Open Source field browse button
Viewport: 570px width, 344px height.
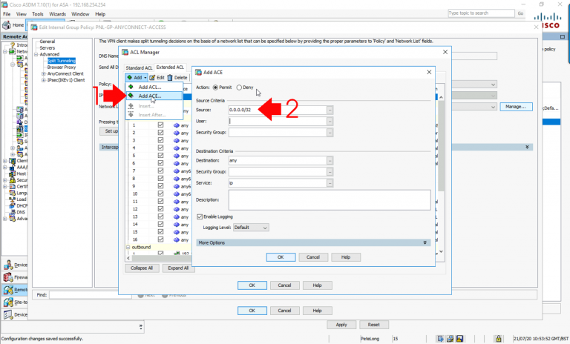point(330,110)
